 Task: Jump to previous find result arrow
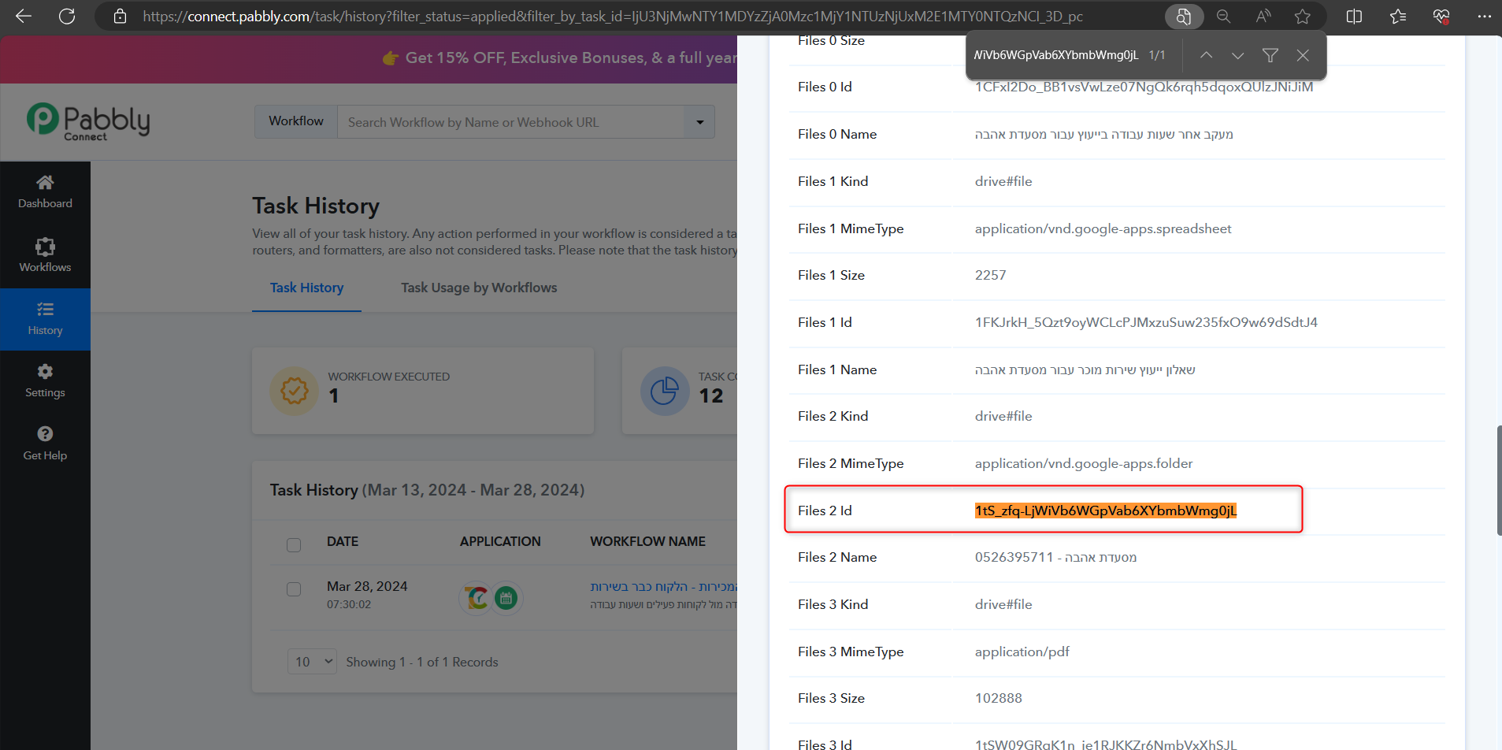click(x=1206, y=55)
